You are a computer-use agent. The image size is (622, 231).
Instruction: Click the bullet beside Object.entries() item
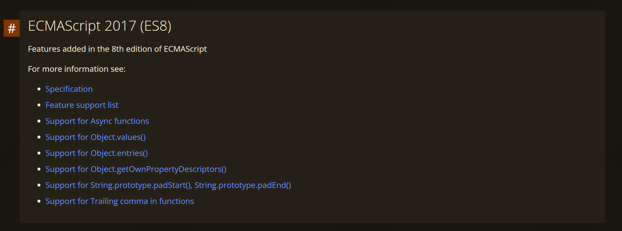39,153
